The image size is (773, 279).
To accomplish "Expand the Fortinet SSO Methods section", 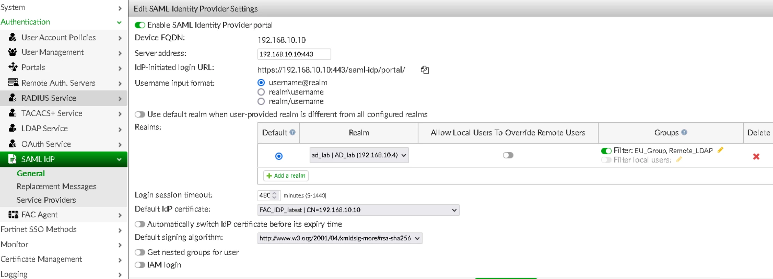I will pos(64,229).
